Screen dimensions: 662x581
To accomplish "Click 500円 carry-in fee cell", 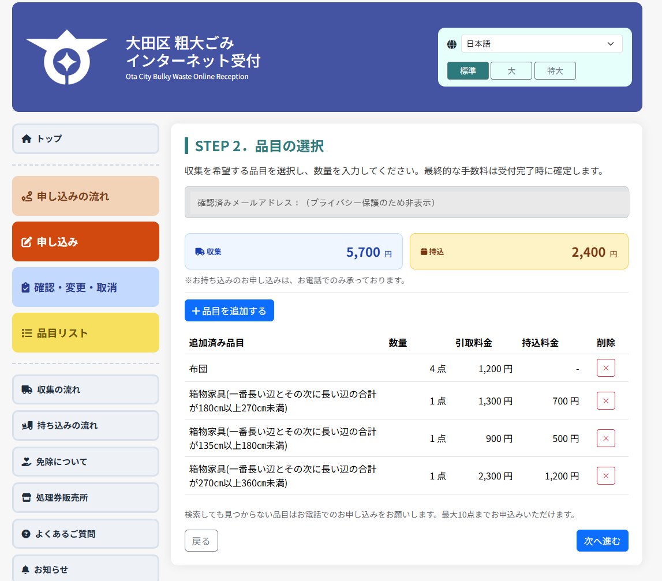I will pyautogui.click(x=566, y=438).
